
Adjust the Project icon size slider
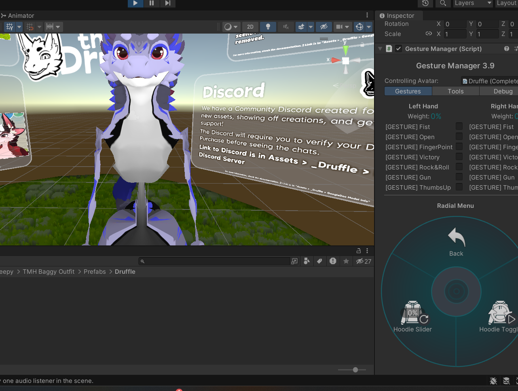click(x=352, y=370)
